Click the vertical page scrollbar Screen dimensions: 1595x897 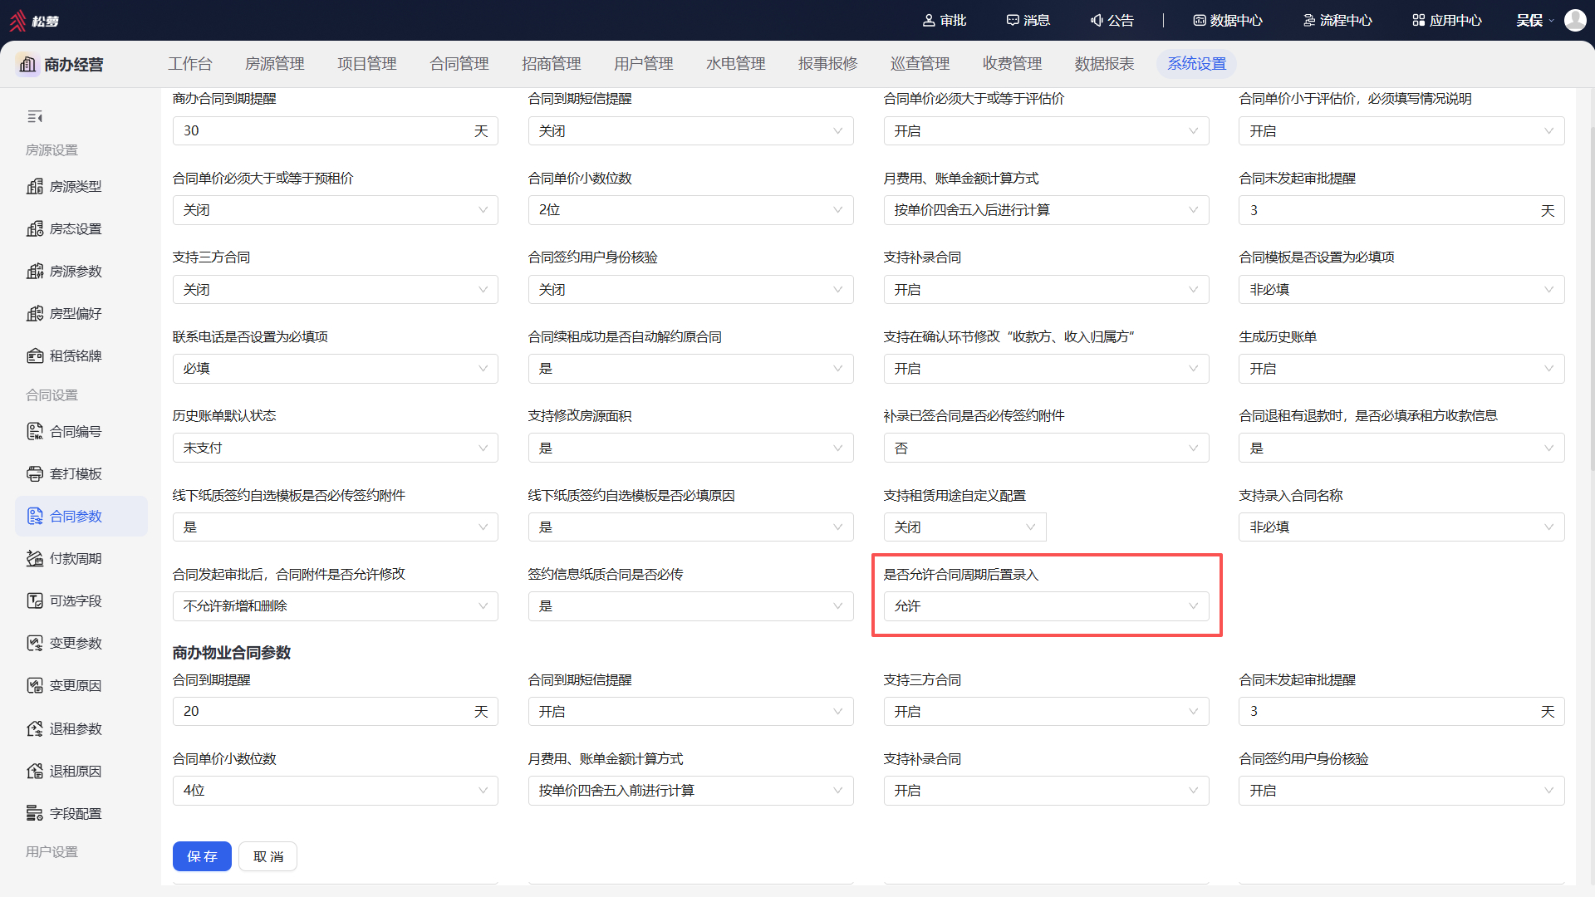click(x=1591, y=299)
